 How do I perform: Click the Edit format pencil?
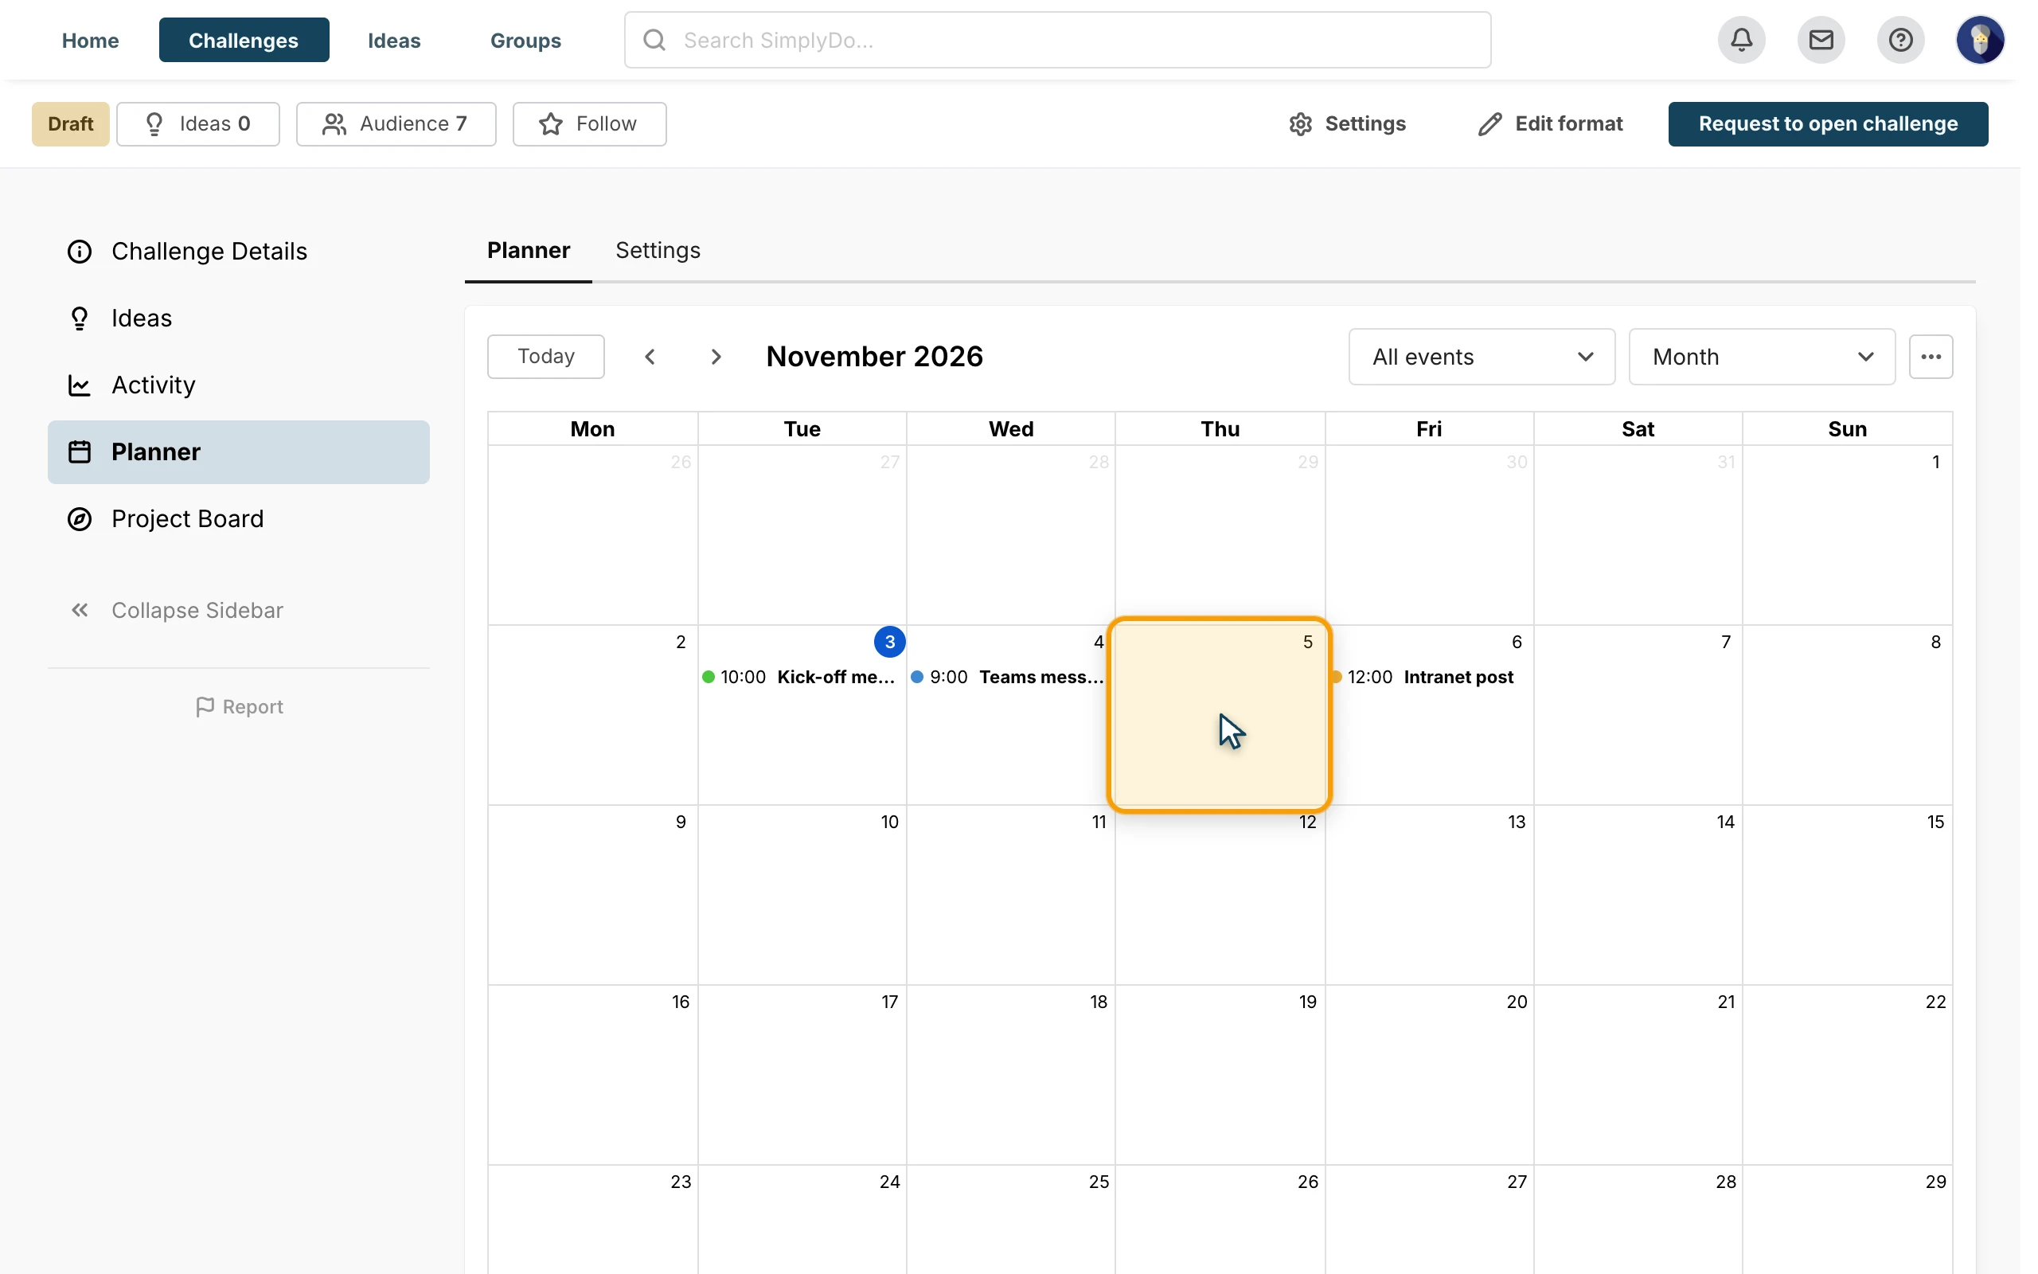pos(1551,124)
